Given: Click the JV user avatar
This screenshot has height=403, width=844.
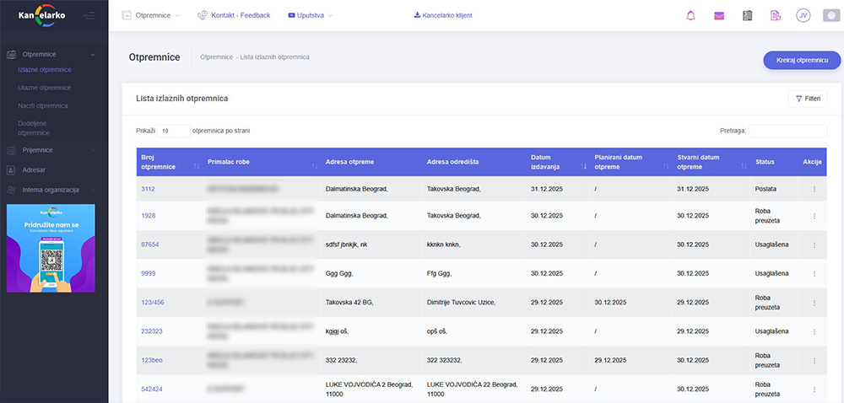Looking at the screenshot, I should pos(803,15).
